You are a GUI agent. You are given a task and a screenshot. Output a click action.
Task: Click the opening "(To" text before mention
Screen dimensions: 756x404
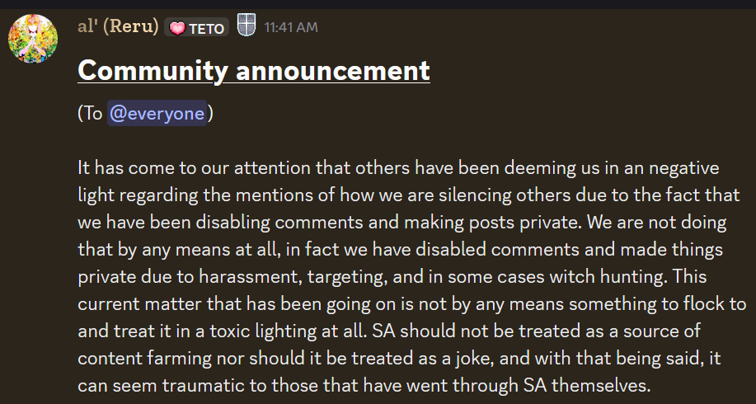[x=90, y=113]
